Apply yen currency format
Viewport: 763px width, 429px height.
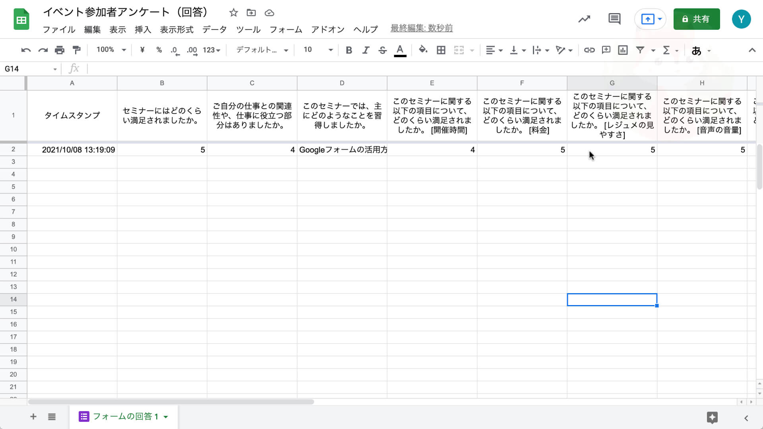142,50
